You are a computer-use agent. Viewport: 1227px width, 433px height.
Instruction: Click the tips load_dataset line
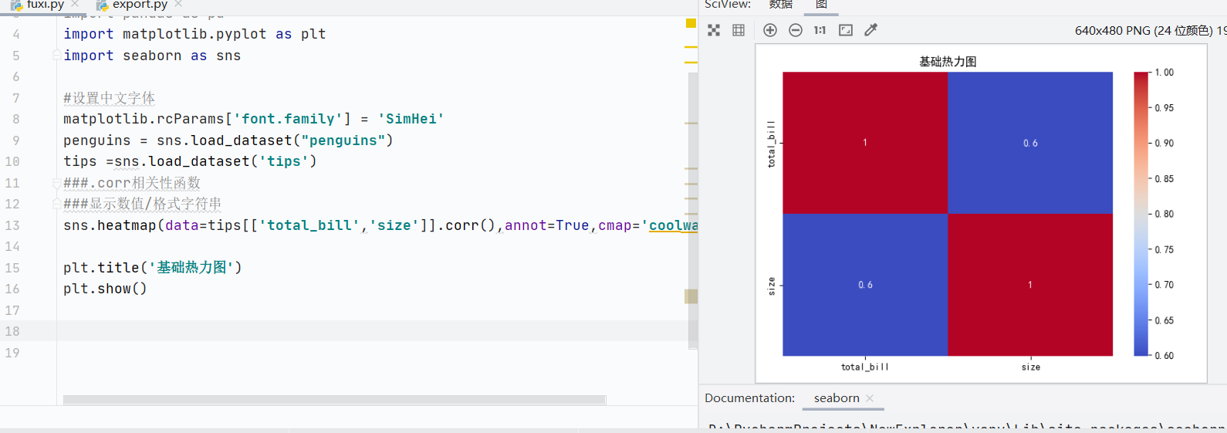point(190,161)
